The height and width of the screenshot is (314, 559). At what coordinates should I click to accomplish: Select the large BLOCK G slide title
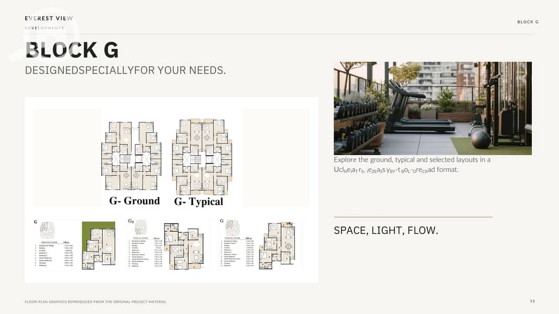click(72, 50)
